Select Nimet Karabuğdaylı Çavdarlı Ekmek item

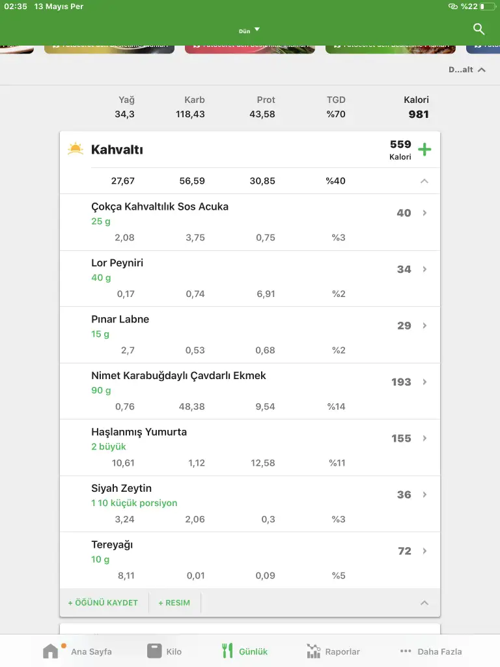[178, 376]
